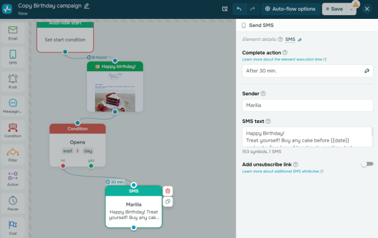The image size is (378, 238).
Task: Edit the campaign name pencil icon
Action: point(86,6)
